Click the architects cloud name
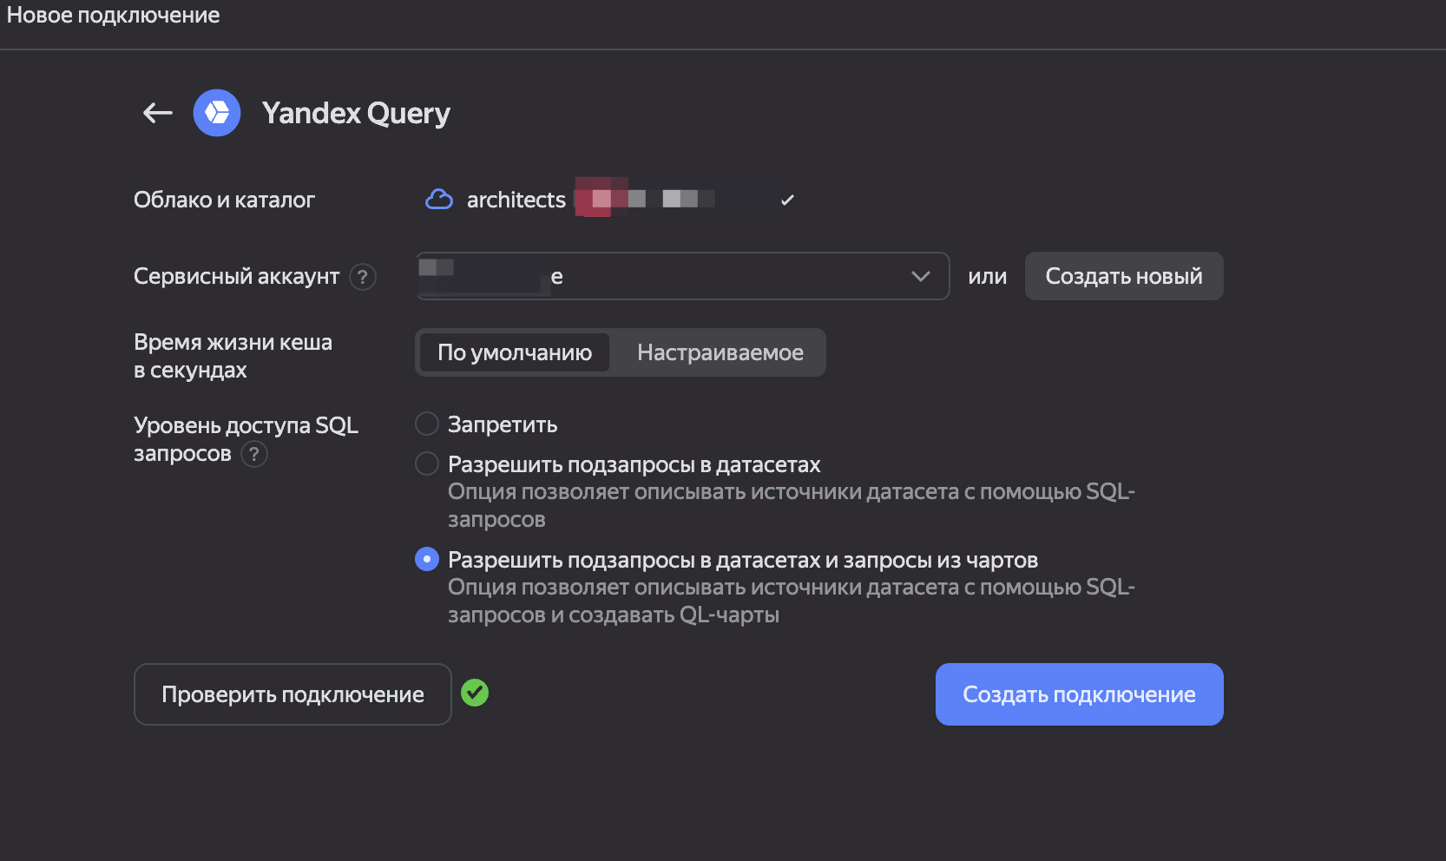The height and width of the screenshot is (861, 1446). [x=516, y=200]
